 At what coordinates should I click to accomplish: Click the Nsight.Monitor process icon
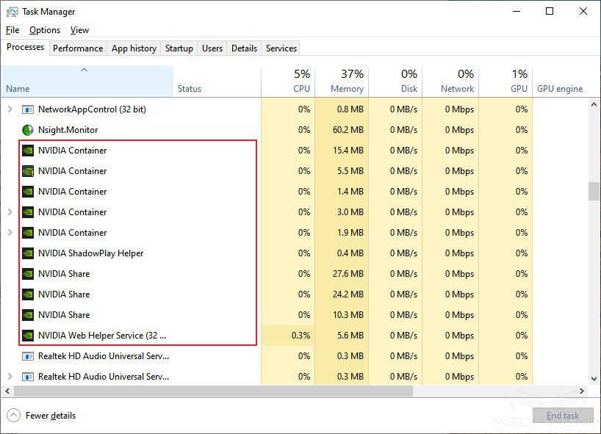coord(28,130)
